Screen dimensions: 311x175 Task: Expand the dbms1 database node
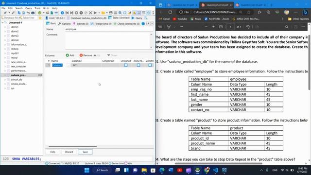click(x=5, y=27)
